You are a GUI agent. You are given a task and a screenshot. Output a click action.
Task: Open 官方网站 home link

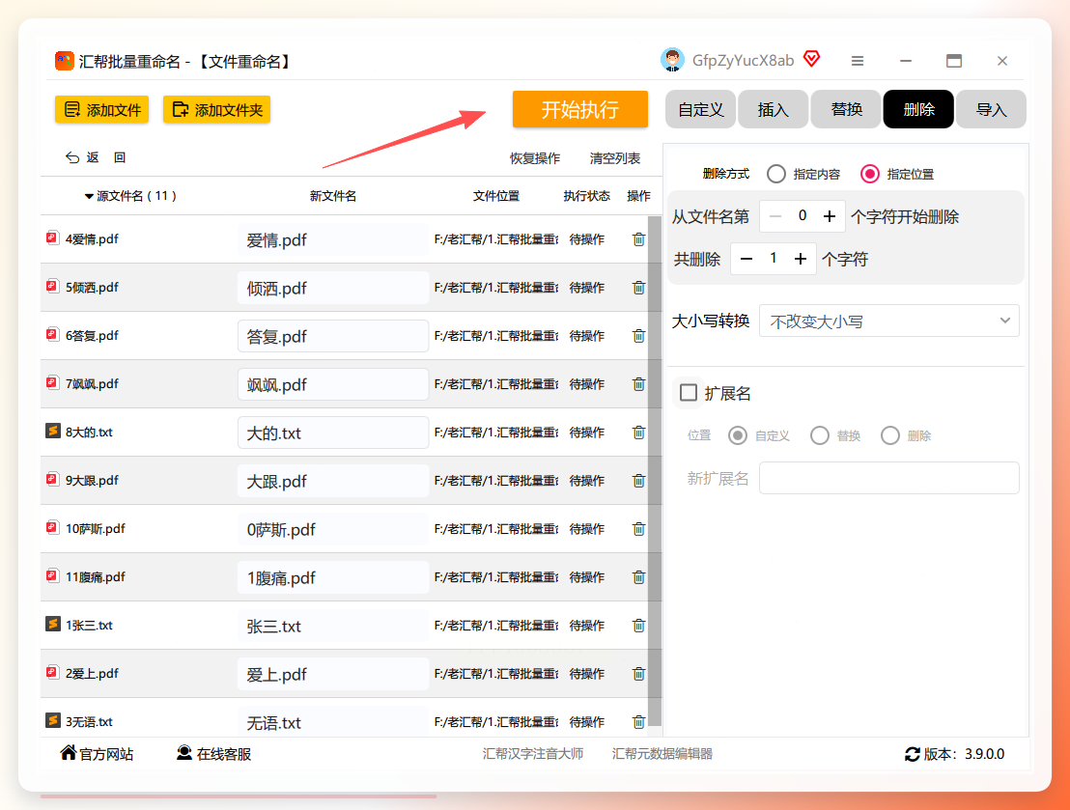tap(97, 753)
